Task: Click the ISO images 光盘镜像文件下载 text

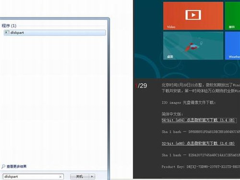Action: 189,102
